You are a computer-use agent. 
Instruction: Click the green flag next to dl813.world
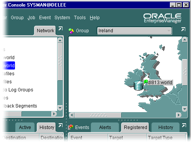click(145, 82)
